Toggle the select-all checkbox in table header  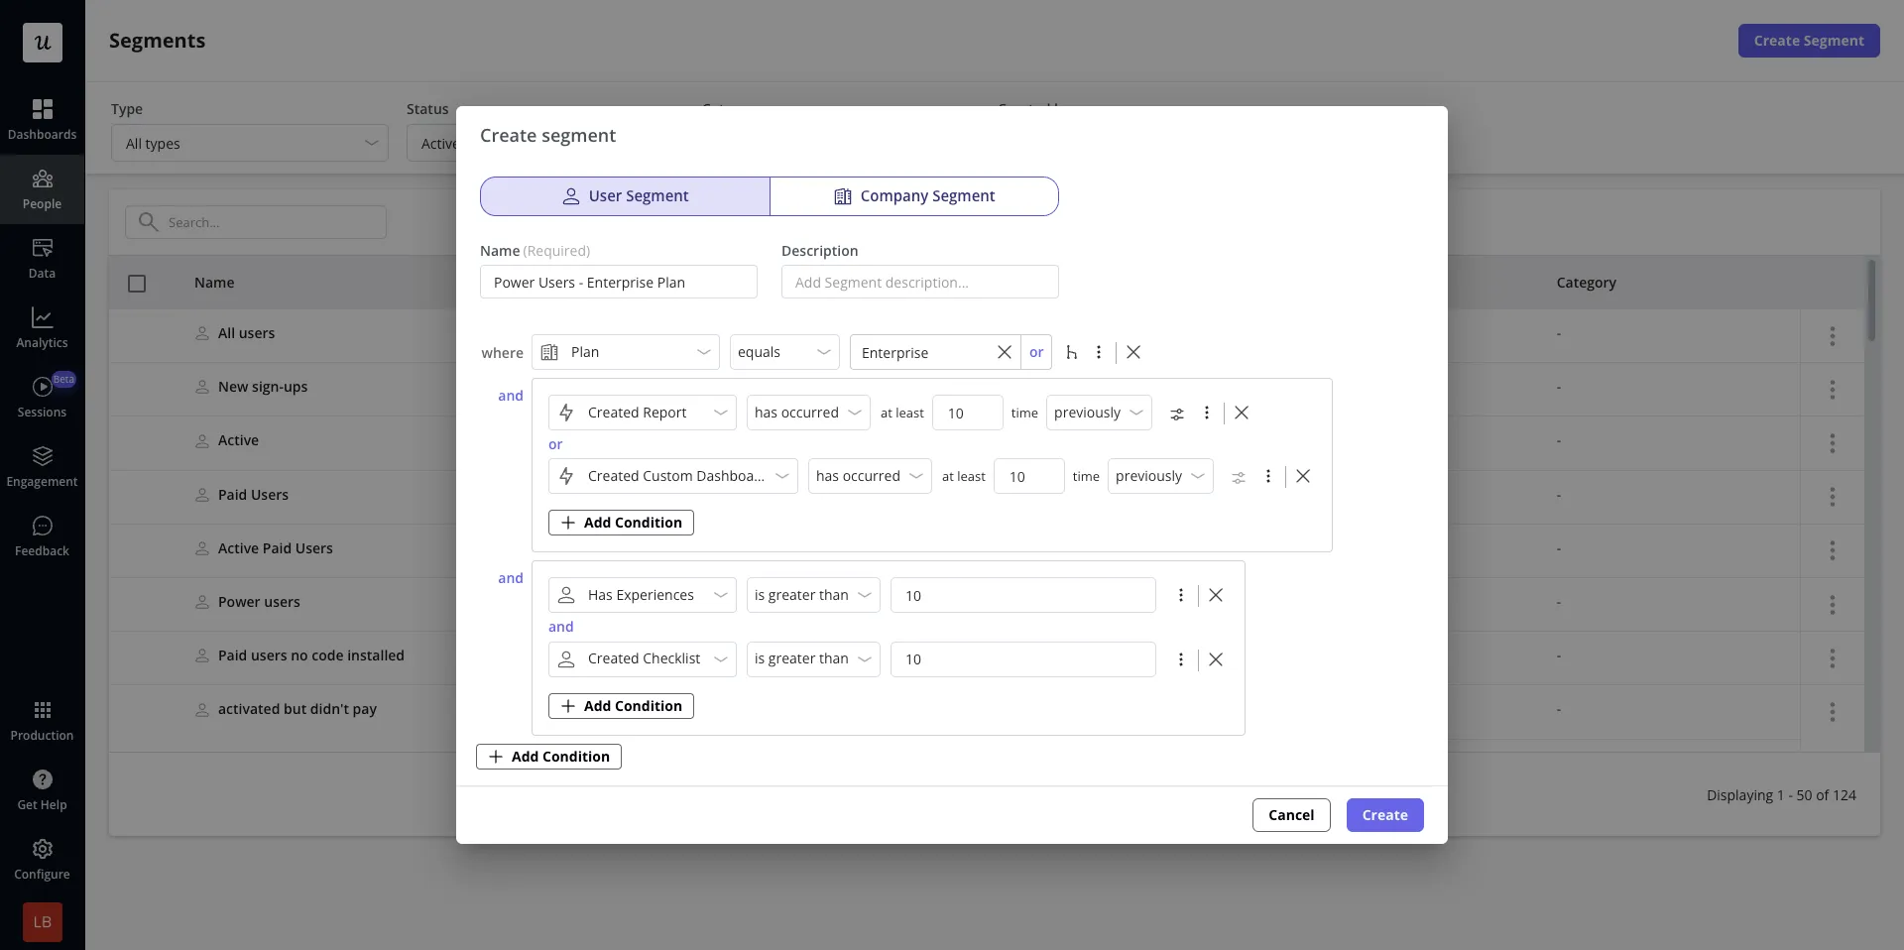137,284
